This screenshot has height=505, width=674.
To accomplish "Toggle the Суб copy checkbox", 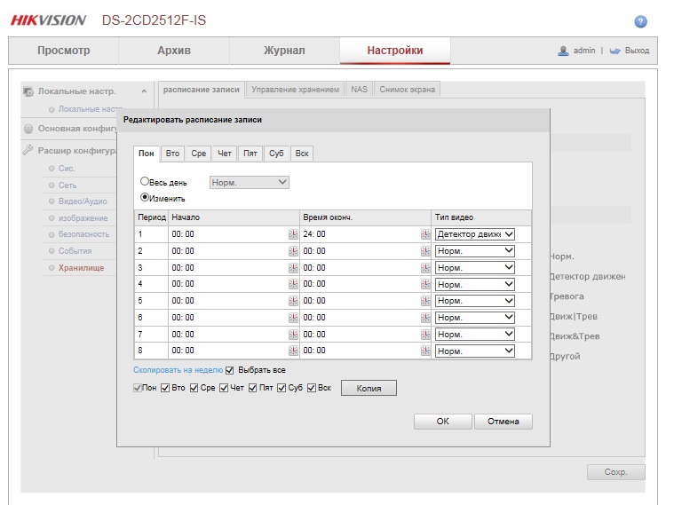I will point(281,388).
